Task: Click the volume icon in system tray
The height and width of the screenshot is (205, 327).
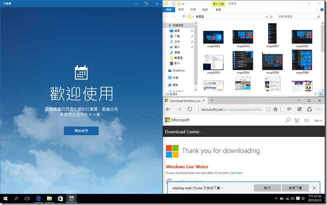Action: tap(292, 198)
